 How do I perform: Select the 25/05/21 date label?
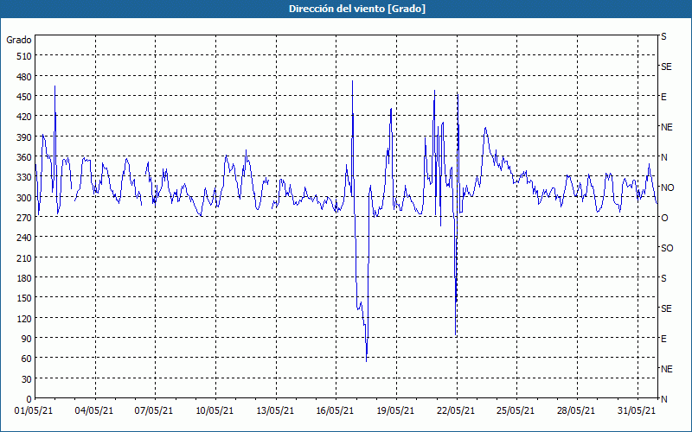(516, 411)
